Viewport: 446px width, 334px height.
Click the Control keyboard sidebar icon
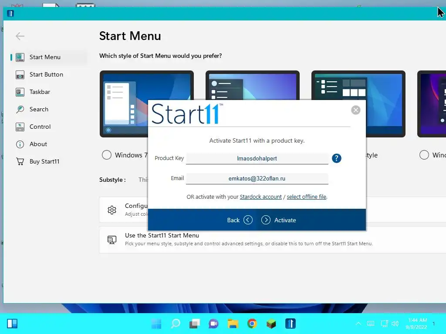[20, 127]
